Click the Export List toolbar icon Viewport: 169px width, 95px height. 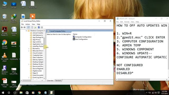coord(35,27)
